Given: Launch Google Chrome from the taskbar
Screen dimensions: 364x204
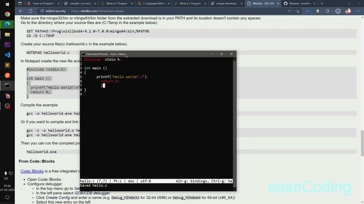Looking at the screenshot, I should click(7, 14).
